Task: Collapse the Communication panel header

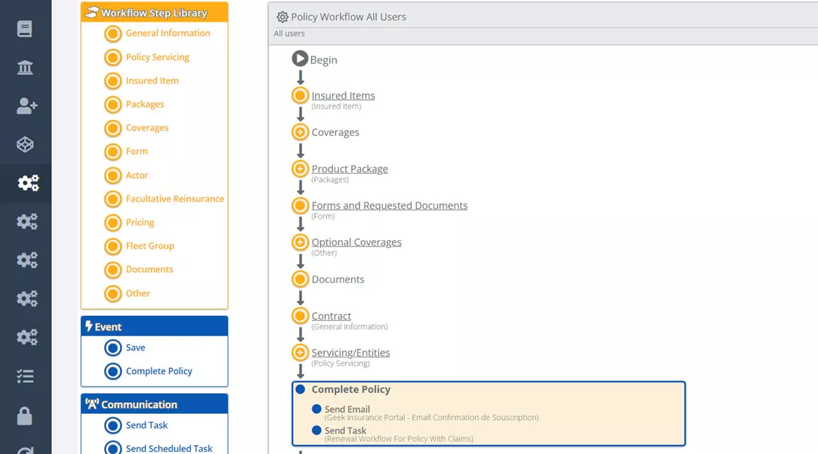Action: 155,404
